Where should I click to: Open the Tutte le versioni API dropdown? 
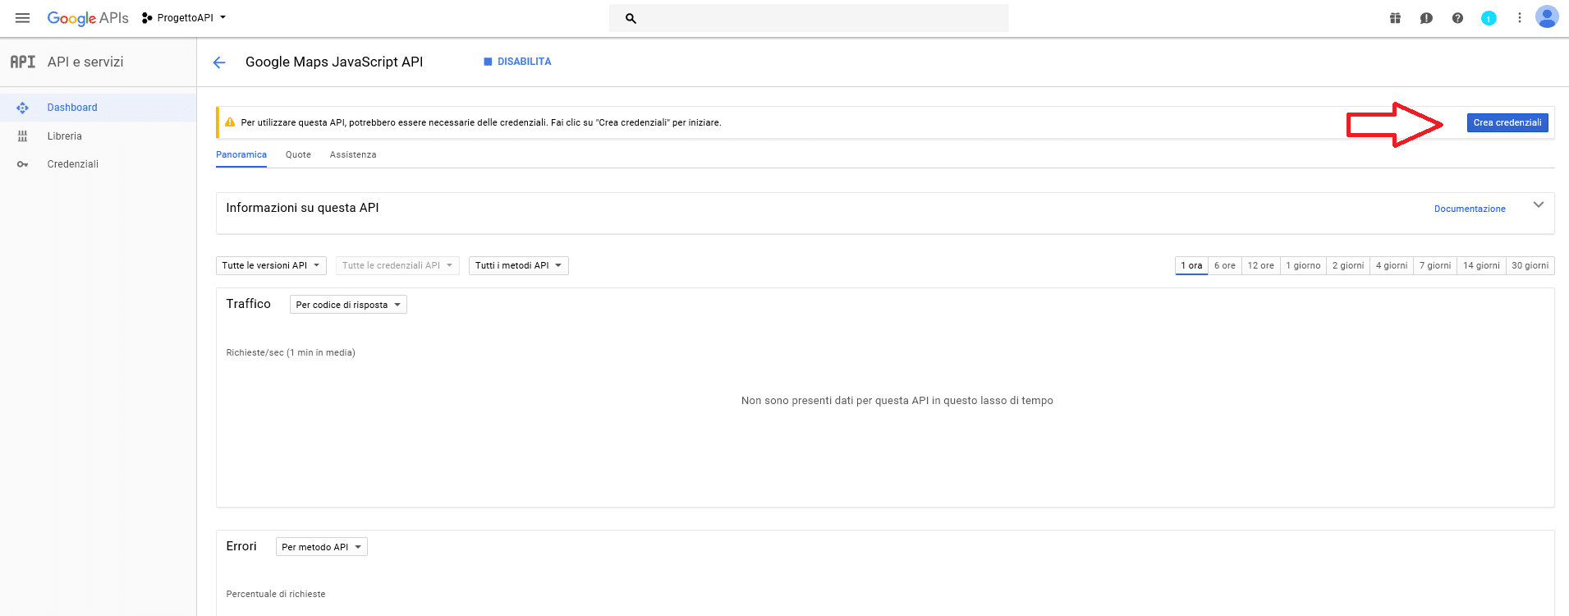pos(271,265)
